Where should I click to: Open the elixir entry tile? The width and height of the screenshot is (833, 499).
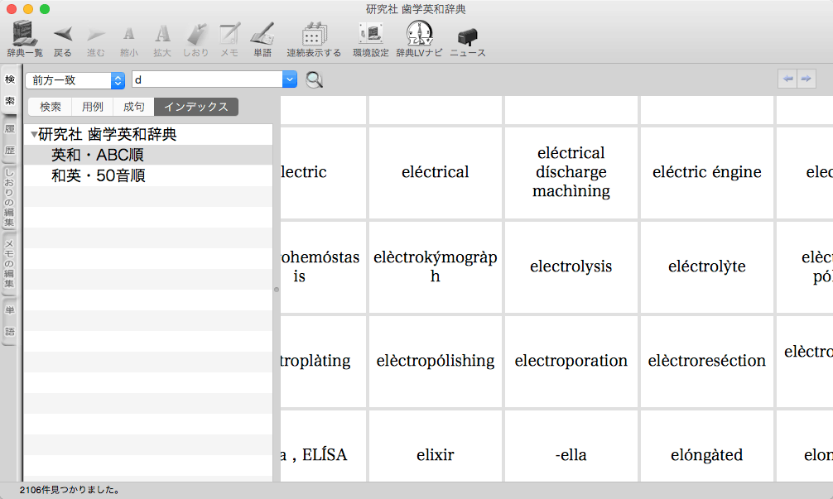pyautogui.click(x=436, y=454)
